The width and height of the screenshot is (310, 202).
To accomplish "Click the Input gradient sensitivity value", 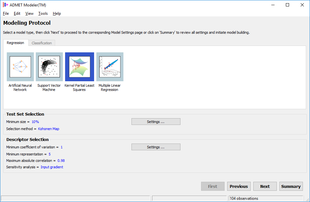I will click(52, 167).
